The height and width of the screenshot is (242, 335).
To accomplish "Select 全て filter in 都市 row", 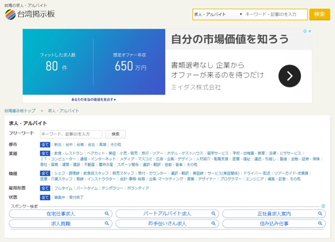I will coord(45,145).
